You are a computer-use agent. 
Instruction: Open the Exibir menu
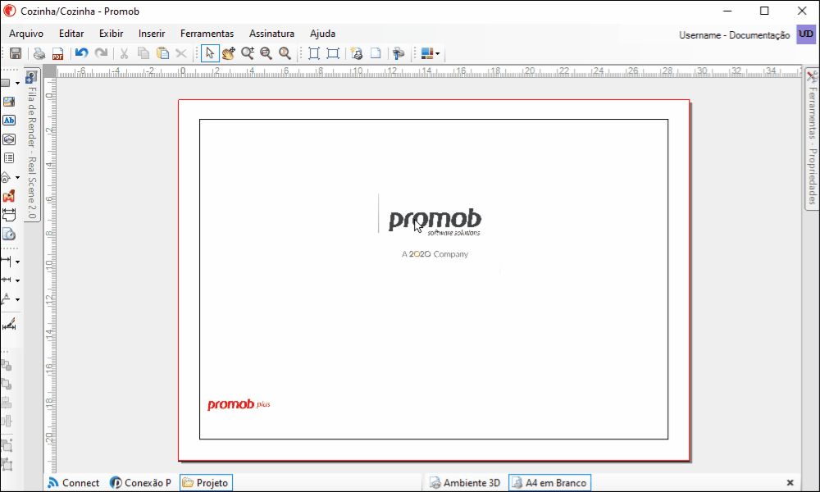pyautogui.click(x=112, y=34)
